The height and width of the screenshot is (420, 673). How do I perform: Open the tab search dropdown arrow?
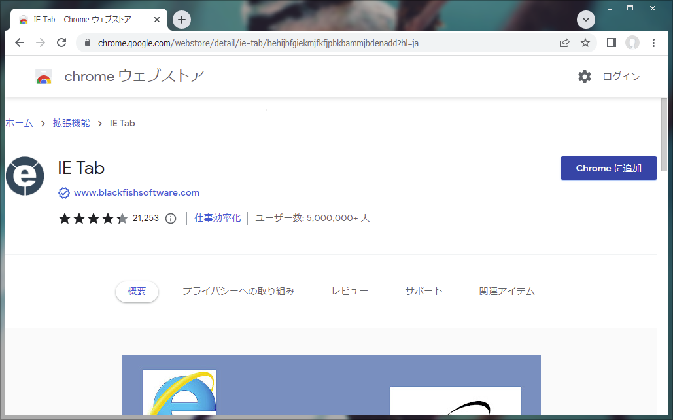(x=586, y=20)
